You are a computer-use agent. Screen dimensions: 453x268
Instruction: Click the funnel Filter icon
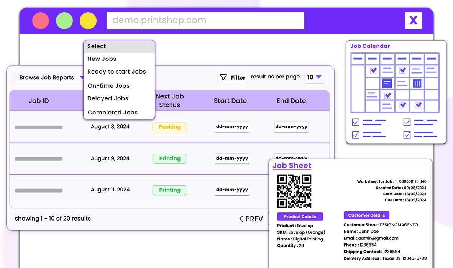click(223, 77)
